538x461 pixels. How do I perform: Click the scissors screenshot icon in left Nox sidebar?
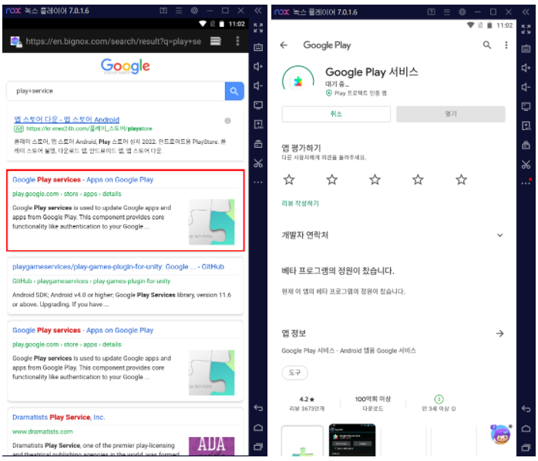coord(258,163)
